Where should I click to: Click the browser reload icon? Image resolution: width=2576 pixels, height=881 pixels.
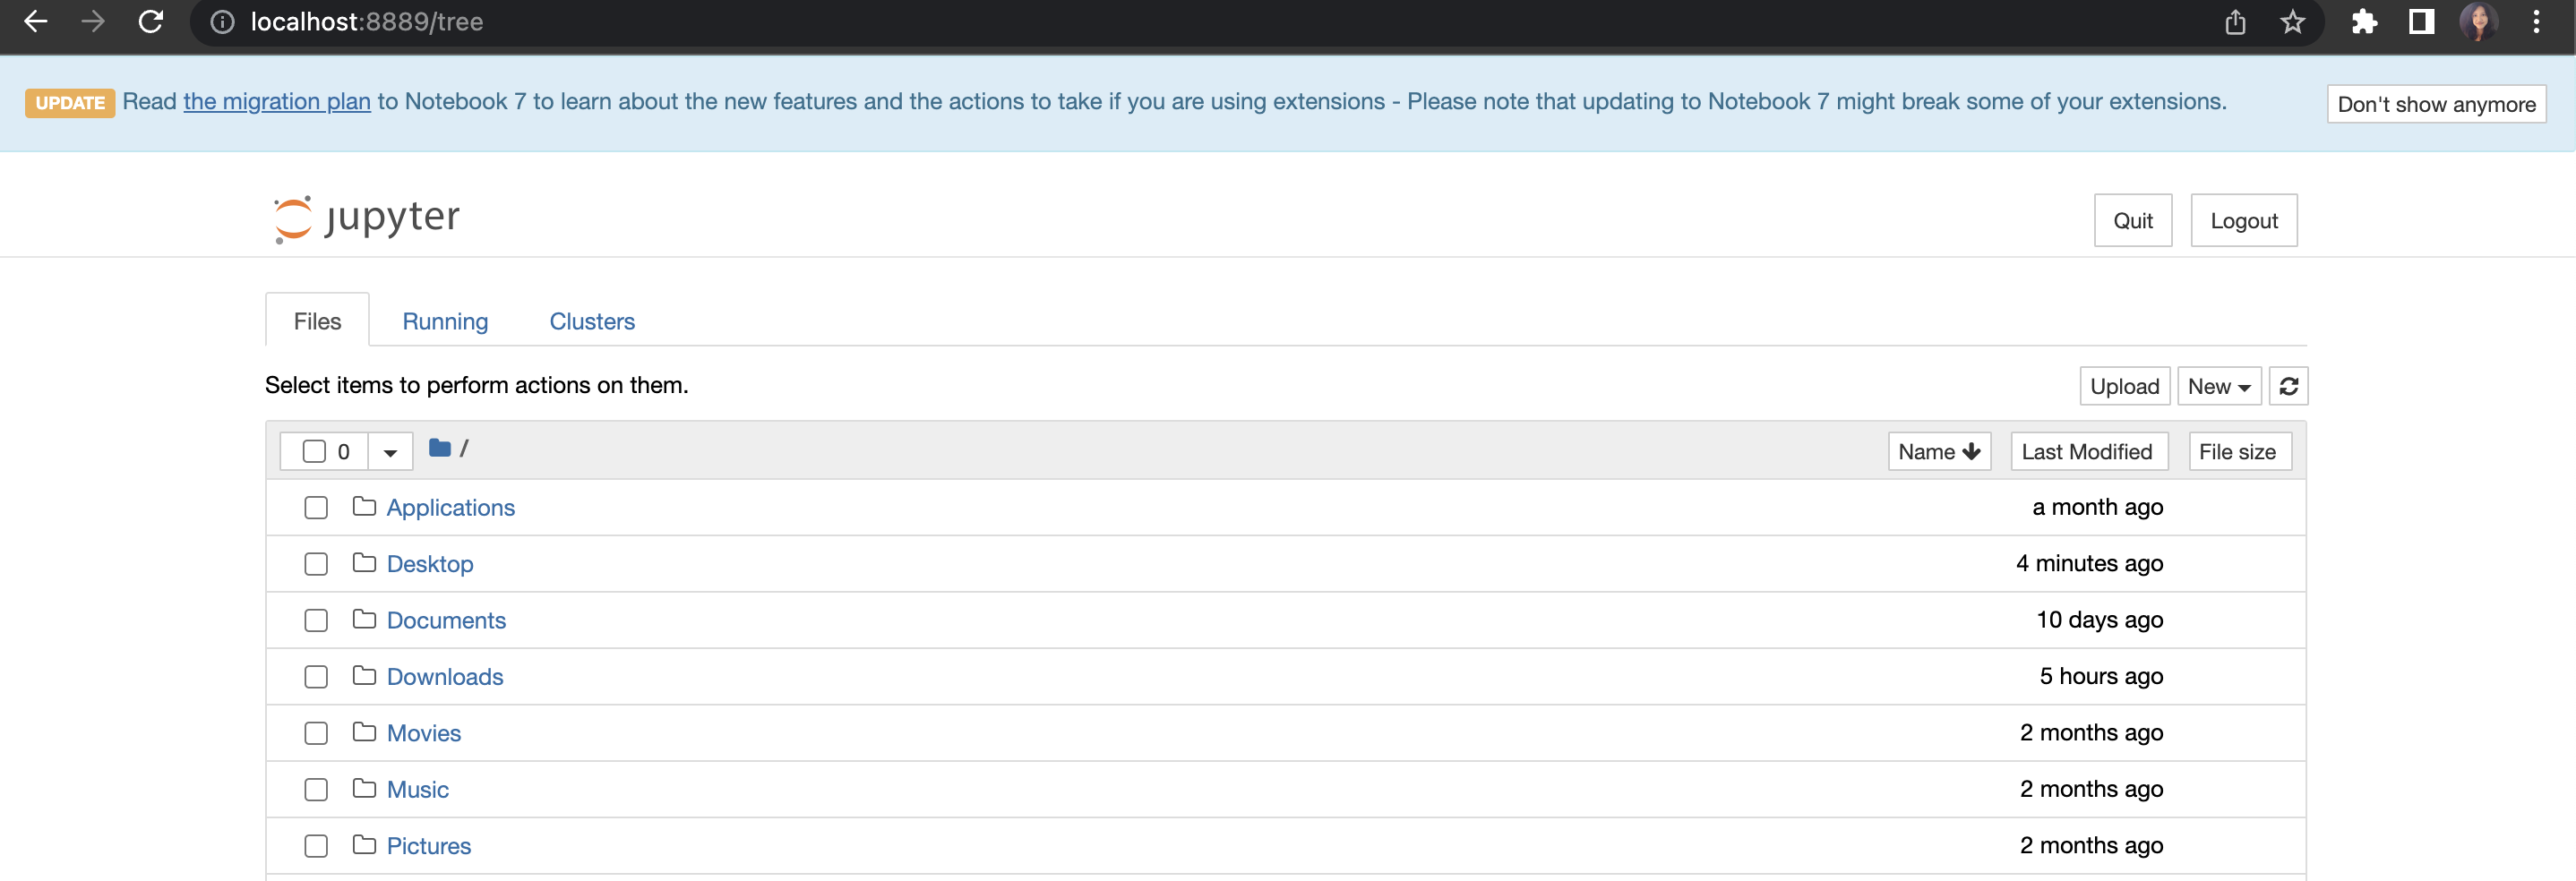[151, 21]
